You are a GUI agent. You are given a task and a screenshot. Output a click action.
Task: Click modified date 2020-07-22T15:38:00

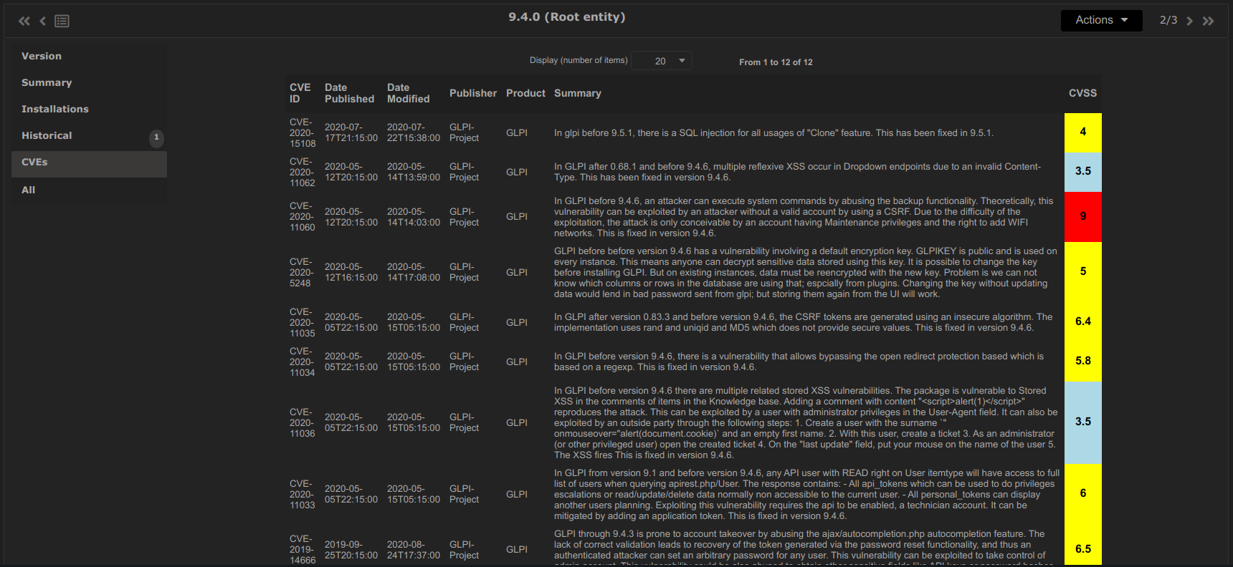(x=414, y=132)
